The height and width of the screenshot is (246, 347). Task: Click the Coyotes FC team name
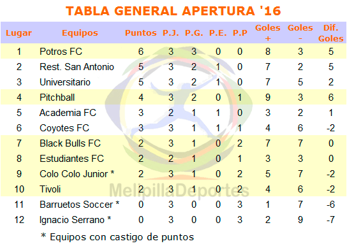tap(64, 128)
